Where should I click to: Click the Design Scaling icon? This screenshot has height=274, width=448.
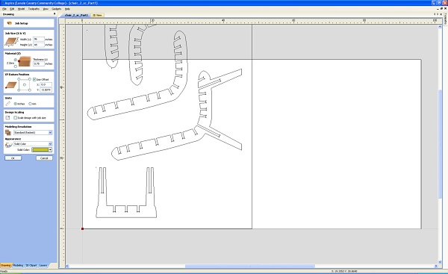[7, 118]
